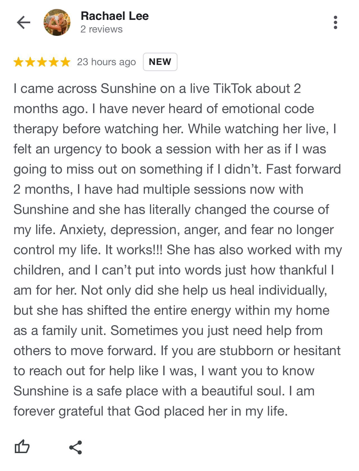359x471 pixels.
Task: Click the fourth yellow rating star
Action: 54,62
